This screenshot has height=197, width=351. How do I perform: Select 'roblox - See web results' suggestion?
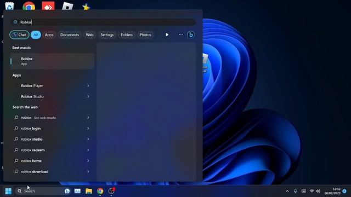pos(52,118)
